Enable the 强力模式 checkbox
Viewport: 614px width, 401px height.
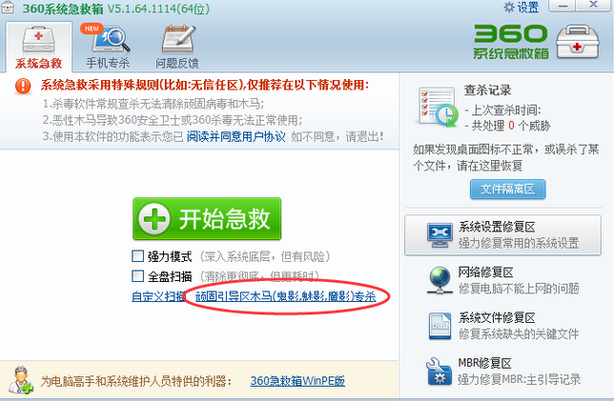click(x=137, y=256)
